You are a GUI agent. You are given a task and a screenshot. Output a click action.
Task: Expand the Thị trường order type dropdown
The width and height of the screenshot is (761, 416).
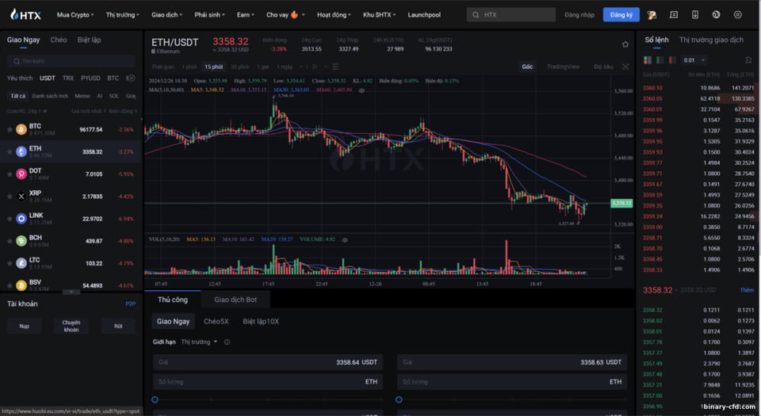point(199,342)
